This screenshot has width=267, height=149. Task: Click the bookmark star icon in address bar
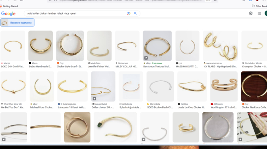215,0
